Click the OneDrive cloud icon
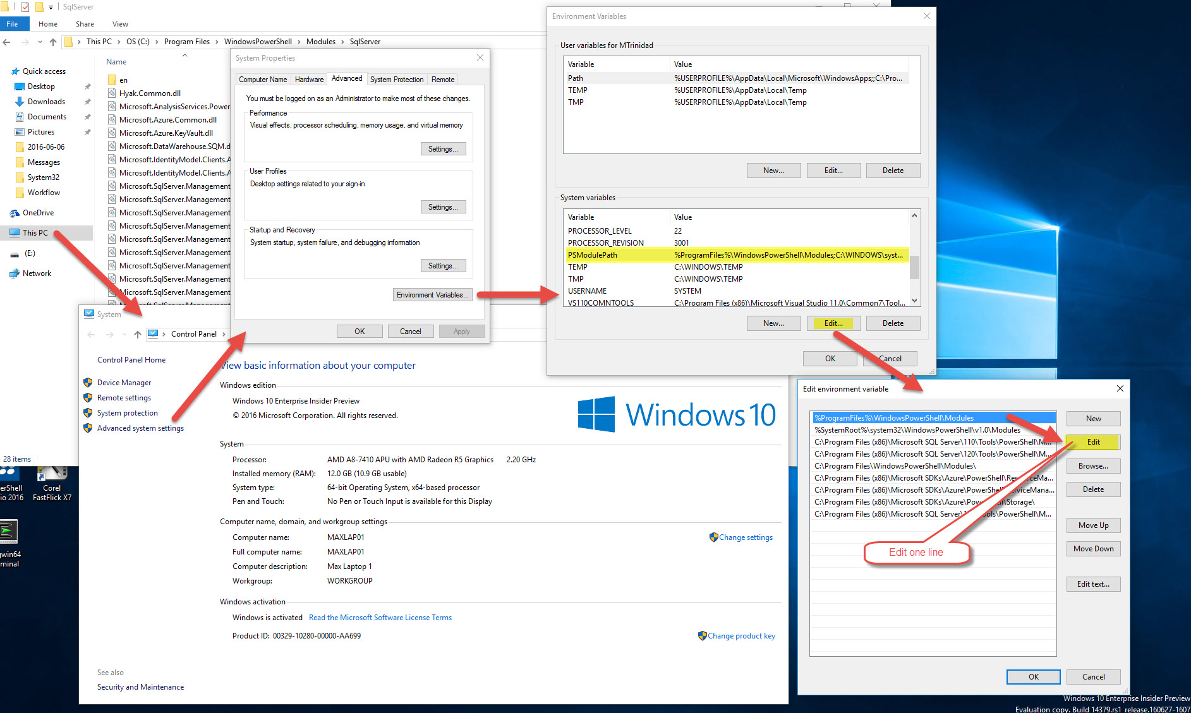 (x=15, y=213)
